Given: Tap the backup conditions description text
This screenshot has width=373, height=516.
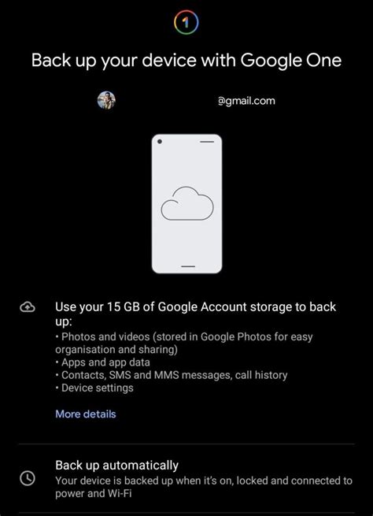Looking at the screenshot, I should (204, 487).
